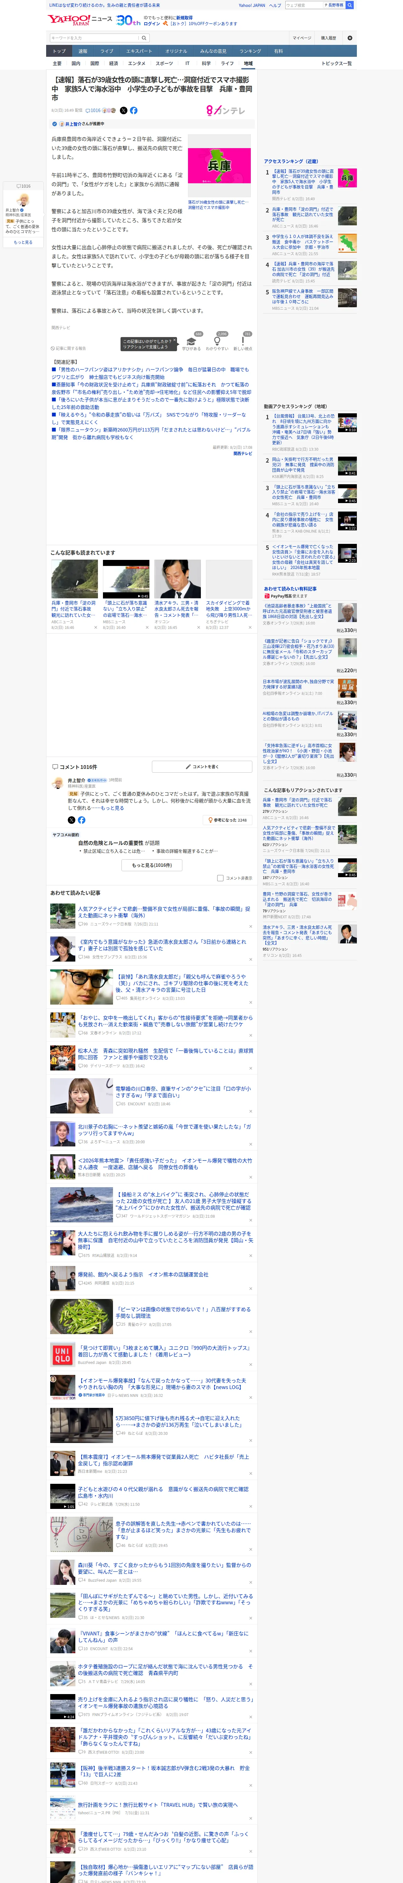Viewport: 403px width, 1883px height.
Task: Open the みんなの意見 tab
Action: coord(213,51)
